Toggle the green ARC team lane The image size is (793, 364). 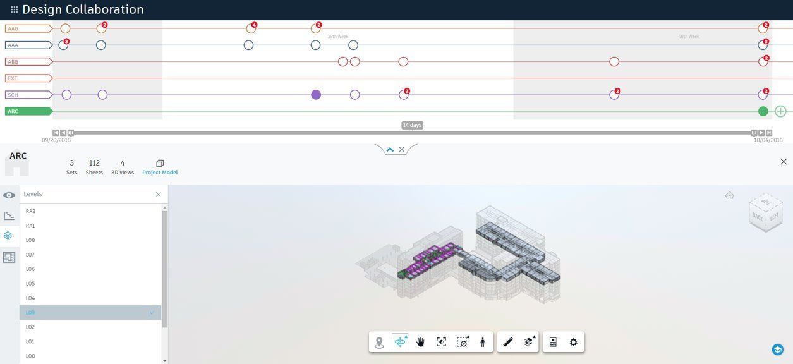(28, 111)
